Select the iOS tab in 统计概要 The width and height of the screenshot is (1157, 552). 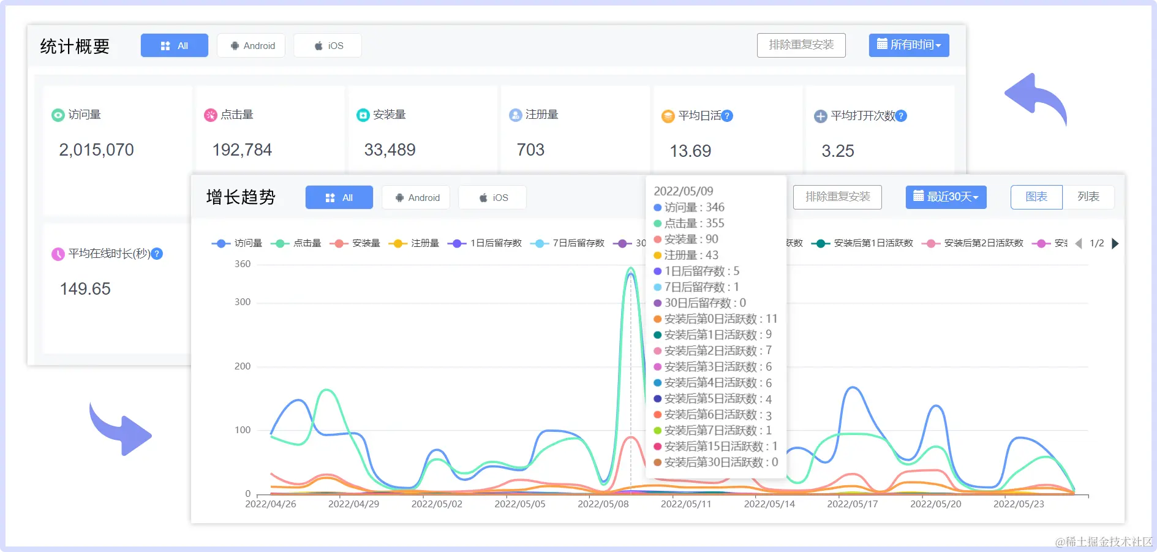click(328, 45)
